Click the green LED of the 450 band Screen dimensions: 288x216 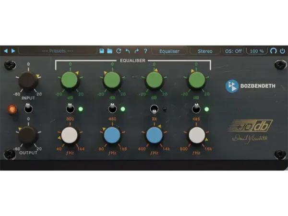[123, 109]
